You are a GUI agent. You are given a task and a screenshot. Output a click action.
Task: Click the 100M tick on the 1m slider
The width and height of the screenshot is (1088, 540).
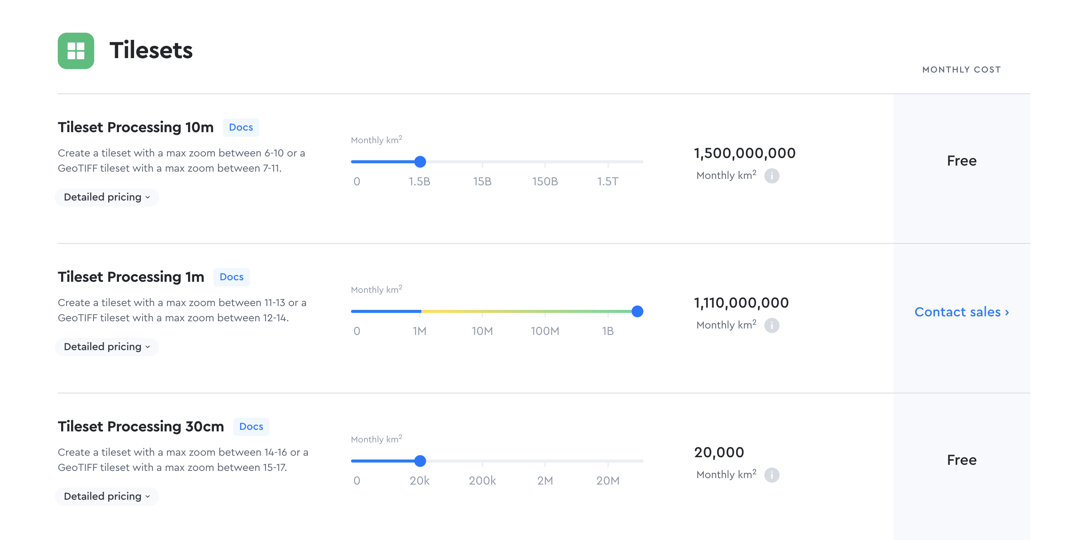545,312
